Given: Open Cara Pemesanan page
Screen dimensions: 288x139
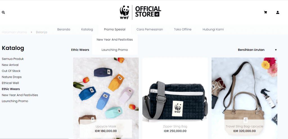Looking at the screenshot, I should 150,29.
